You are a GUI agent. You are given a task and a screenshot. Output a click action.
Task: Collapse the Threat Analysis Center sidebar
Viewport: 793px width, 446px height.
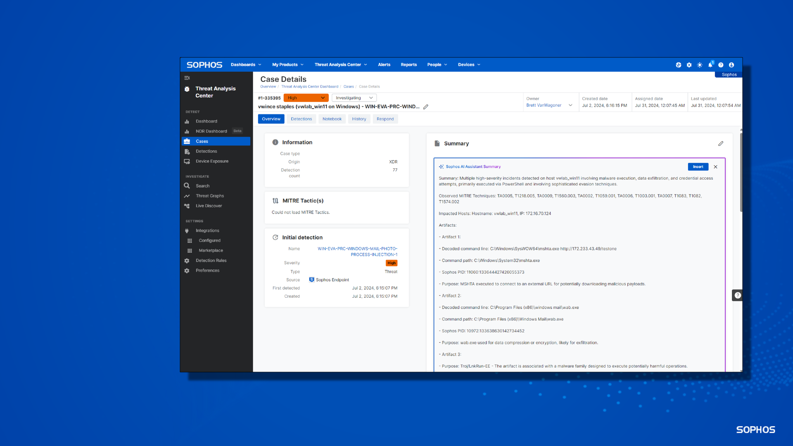187,78
